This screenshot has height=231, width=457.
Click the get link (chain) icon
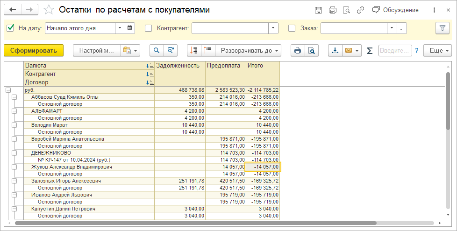[360, 10]
